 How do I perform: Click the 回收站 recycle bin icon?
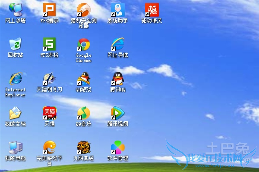pyautogui.click(x=15, y=44)
